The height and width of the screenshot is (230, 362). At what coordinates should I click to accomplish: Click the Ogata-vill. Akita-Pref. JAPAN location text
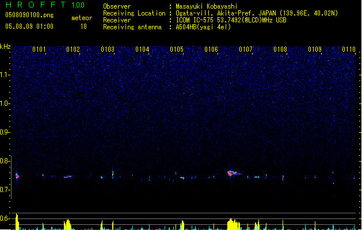(x=257, y=13)
